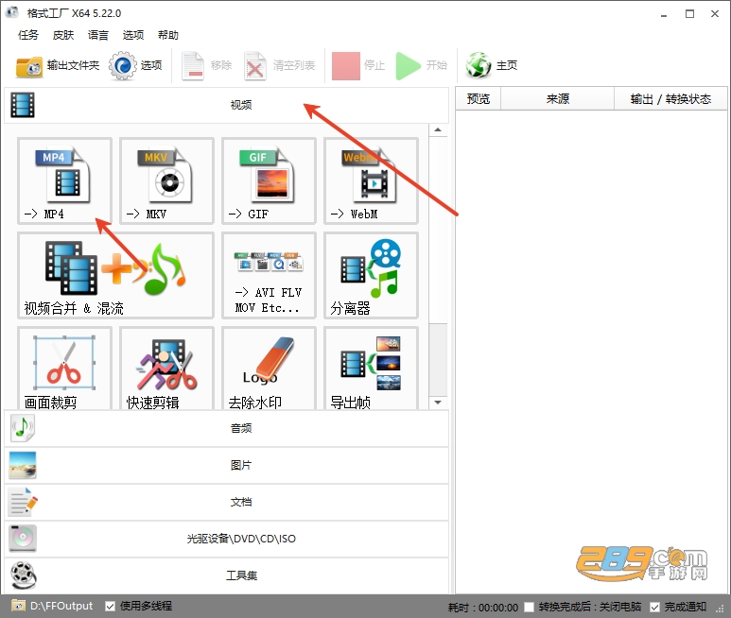Screen dimensions: 731x618
Task: Uncheck the 完成通知 checkbox
Action: tap(654, 607)
